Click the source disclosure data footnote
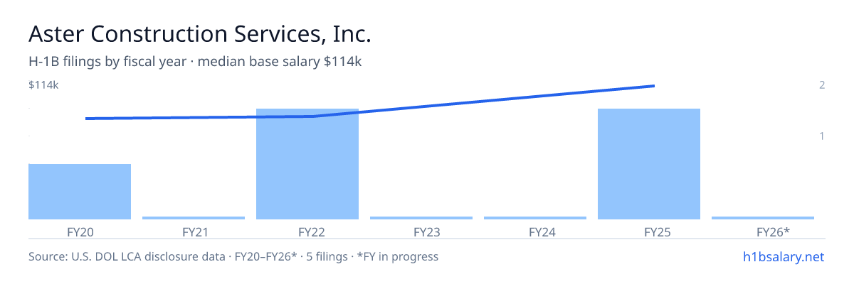 [x=233, y=256]
